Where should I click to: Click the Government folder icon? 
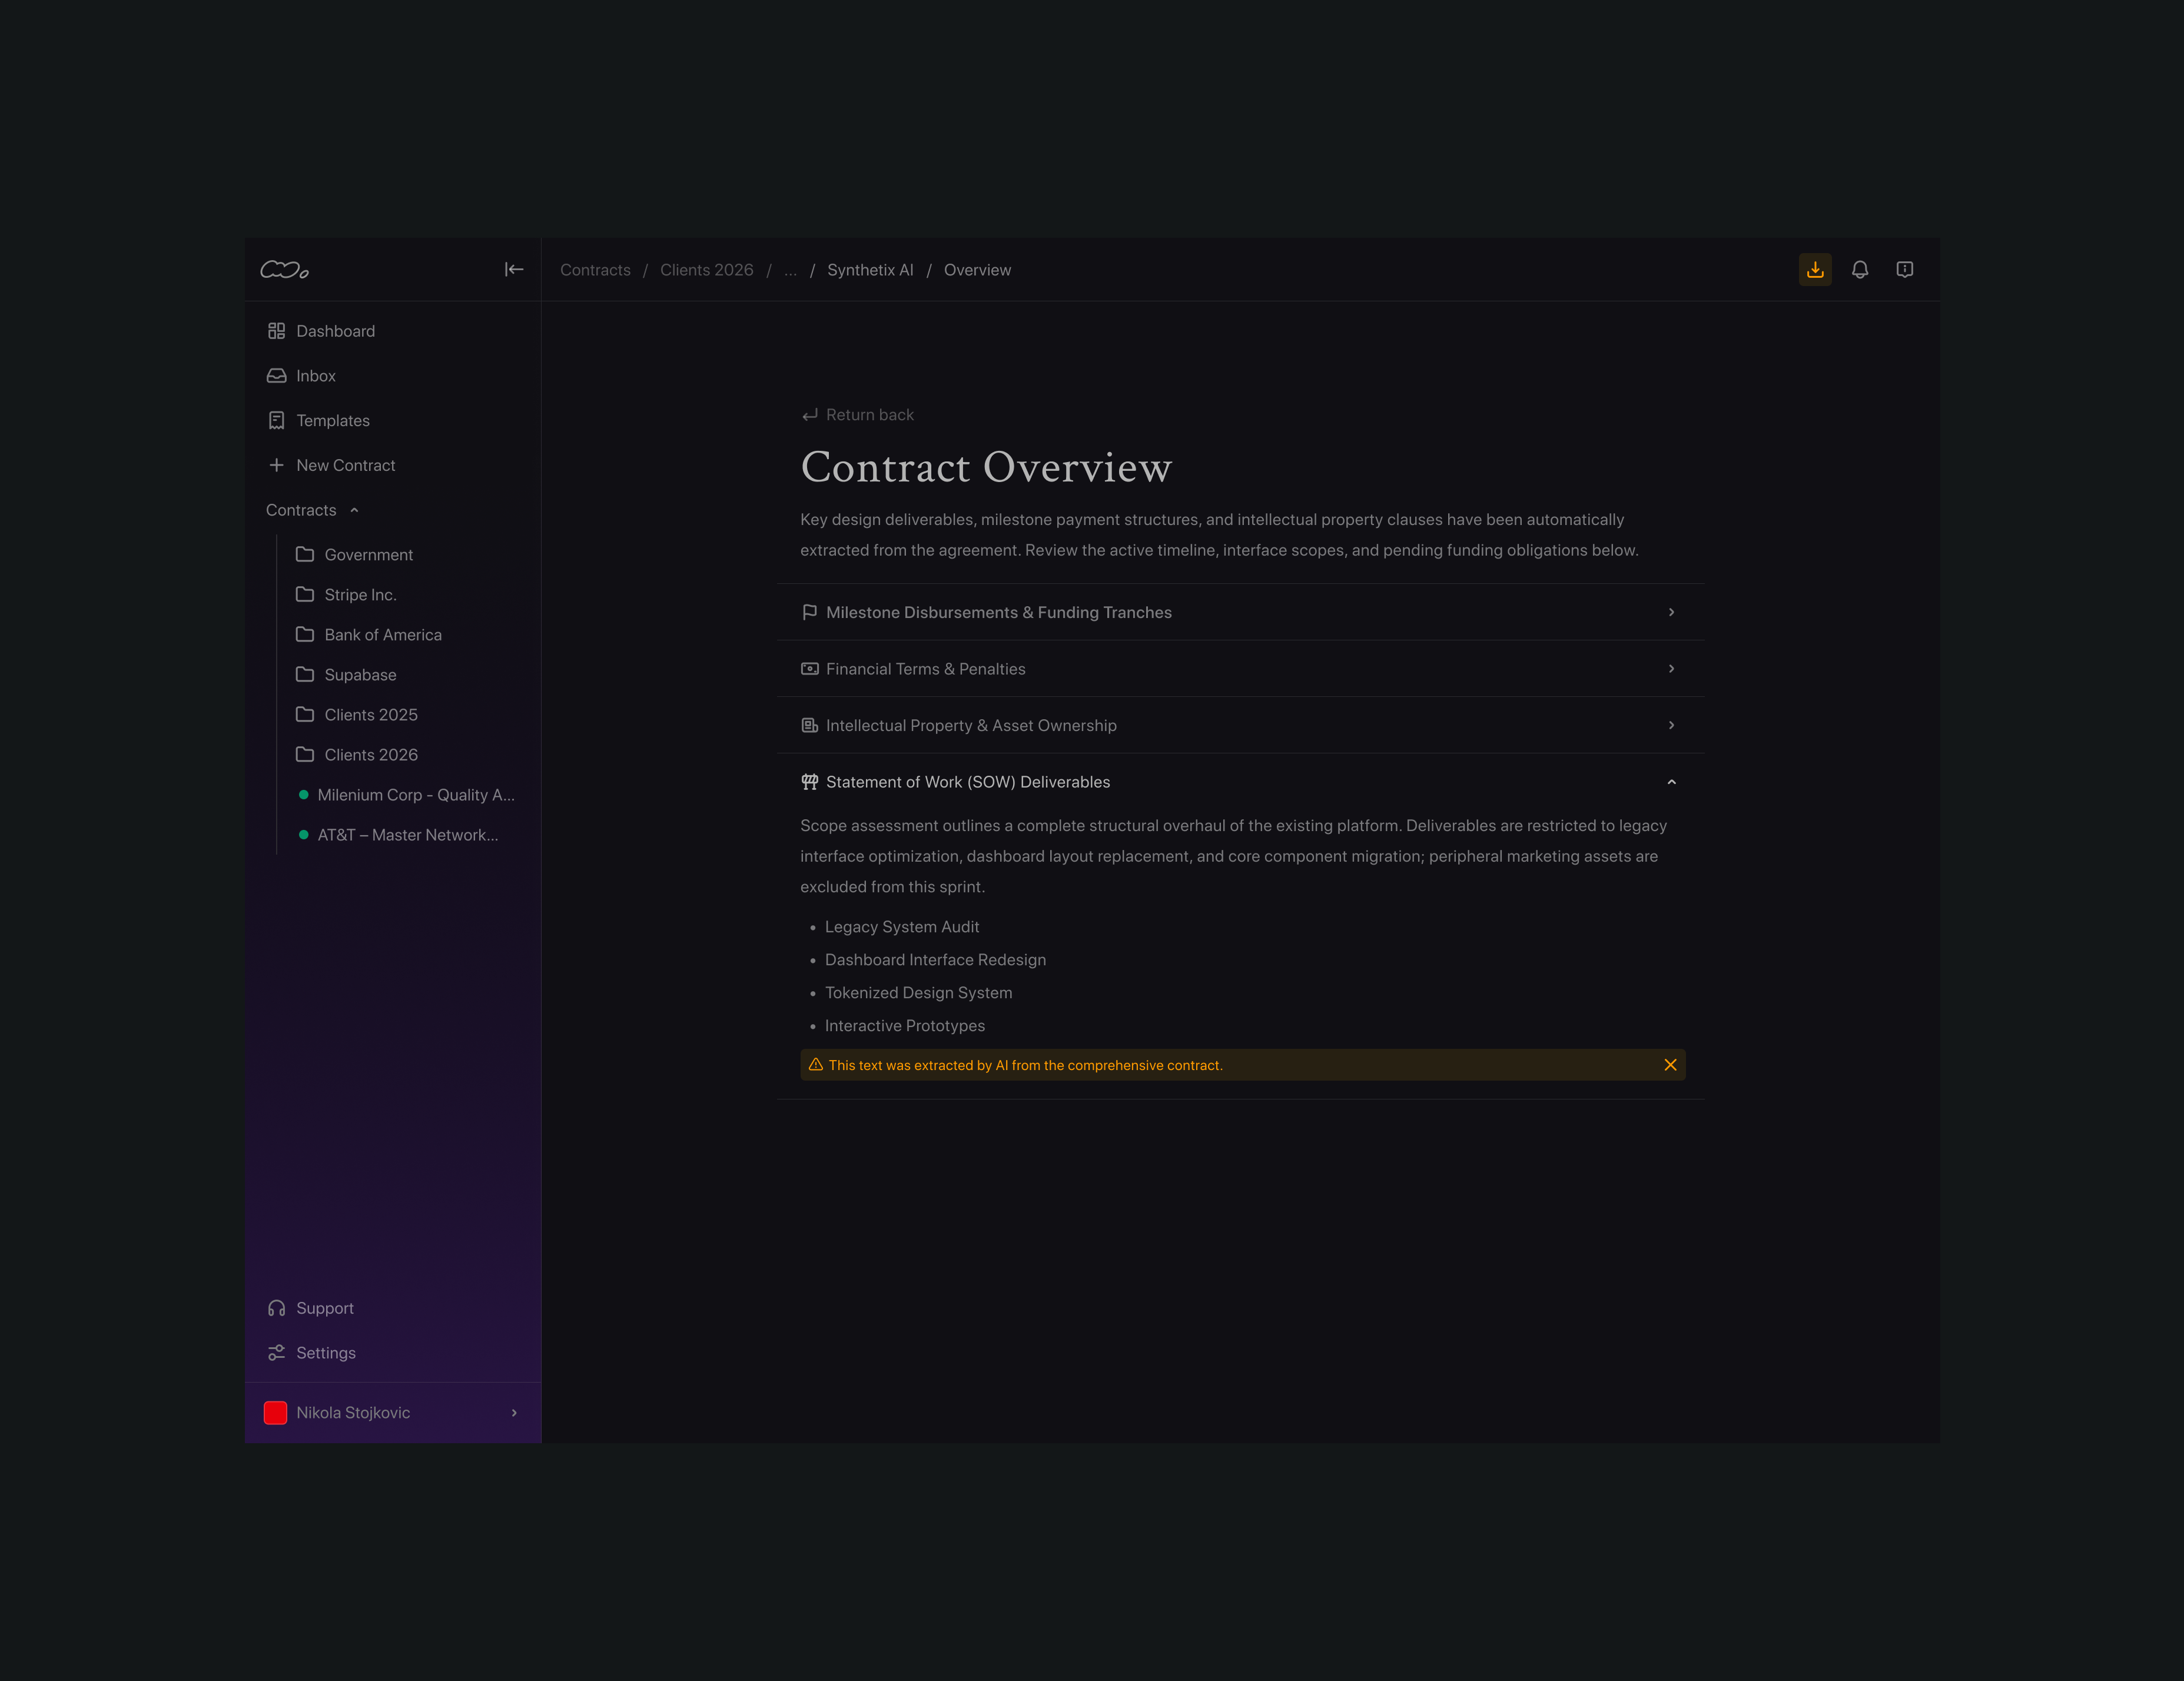tap(305, 554)
